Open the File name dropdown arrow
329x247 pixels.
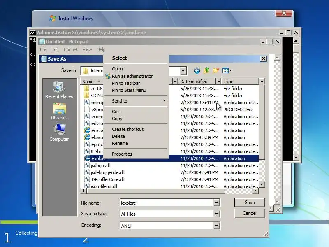[x=216, y=203]
